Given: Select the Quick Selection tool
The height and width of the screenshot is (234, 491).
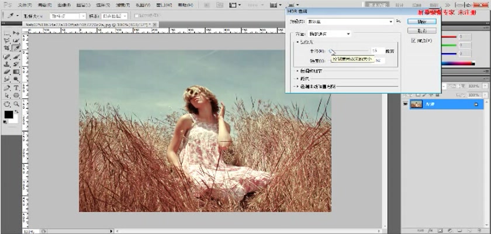Looking at the screenshot, I should pos(16,41).
